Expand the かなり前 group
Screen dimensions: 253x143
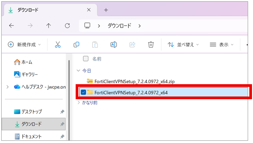(x=79, y=102)
